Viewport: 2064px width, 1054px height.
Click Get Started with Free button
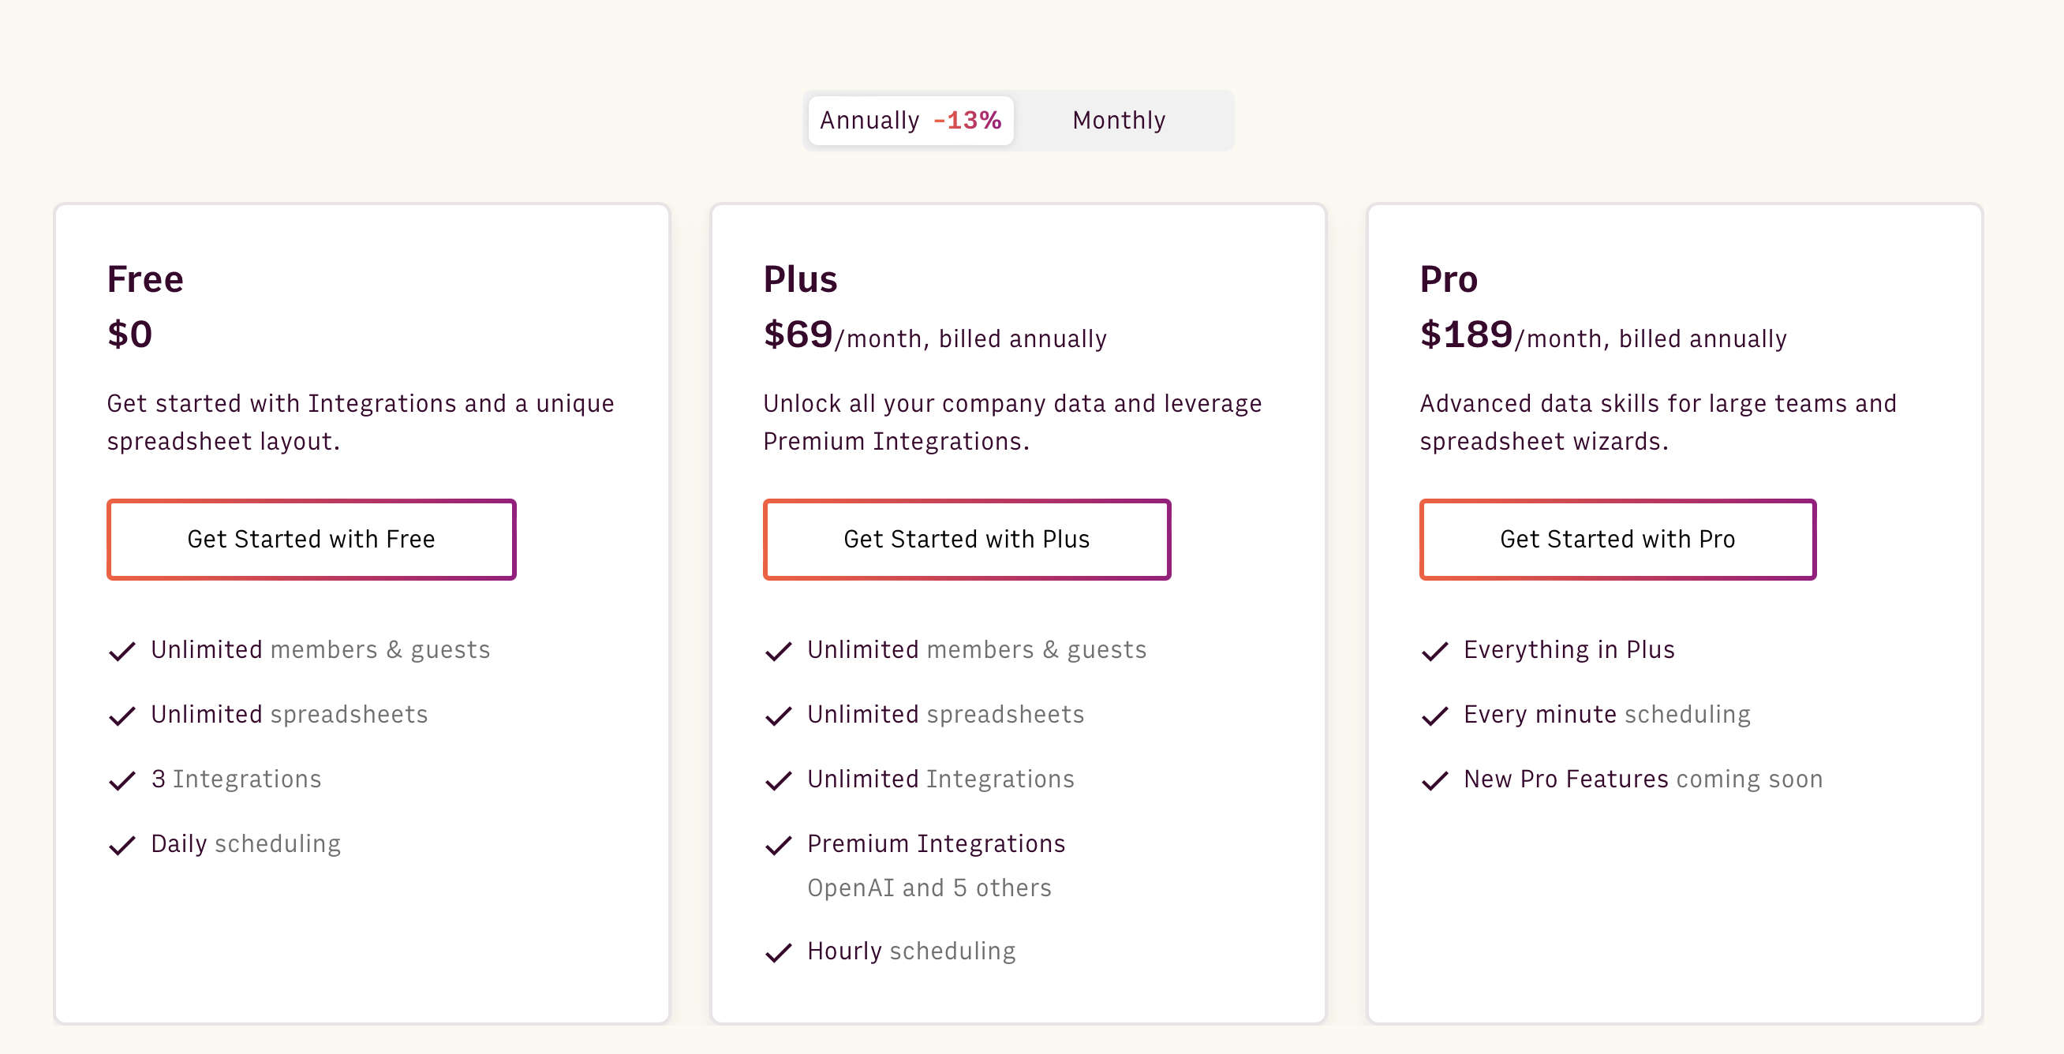coord(311,539)
